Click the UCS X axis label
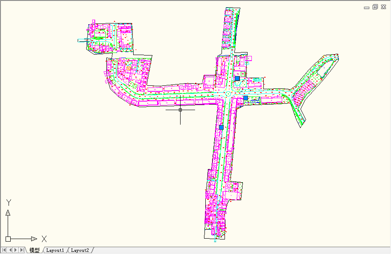The image size is (391, 254). pyautogui.click(x=44, y=239)
